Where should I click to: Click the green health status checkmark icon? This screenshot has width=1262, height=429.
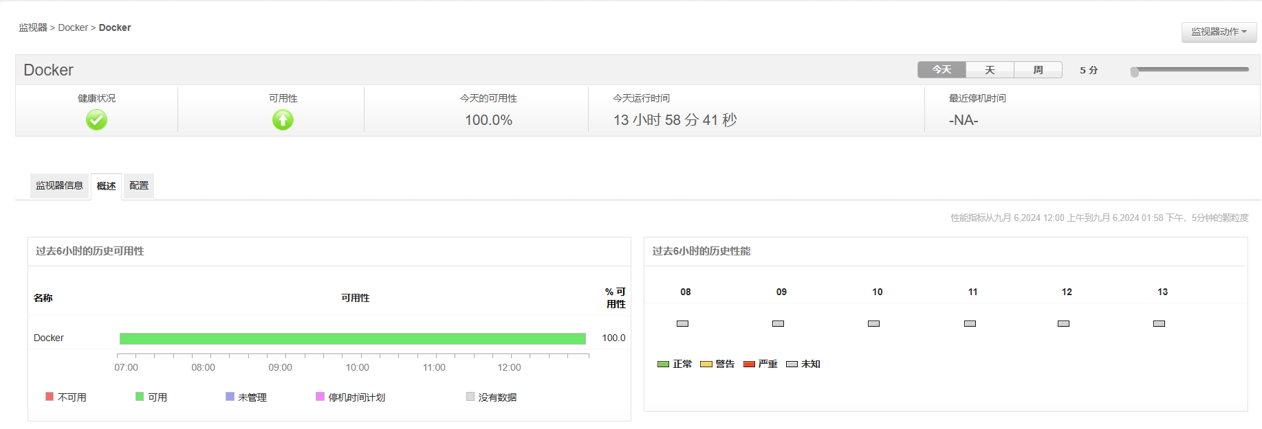click(x=96, y=120)
